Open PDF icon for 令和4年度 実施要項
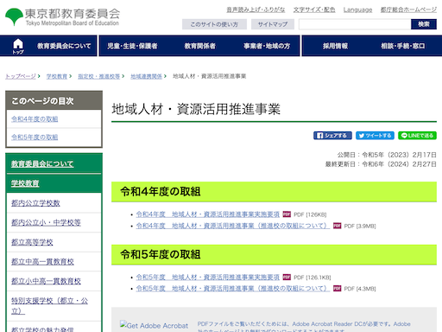 [287, 214]
